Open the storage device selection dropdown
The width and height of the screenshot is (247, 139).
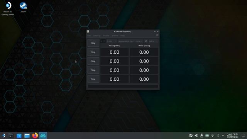(130, 41)
